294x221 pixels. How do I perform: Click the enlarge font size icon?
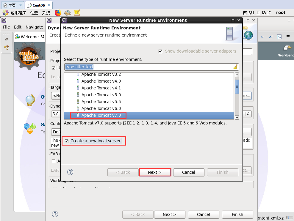click(x=270, y=37)
